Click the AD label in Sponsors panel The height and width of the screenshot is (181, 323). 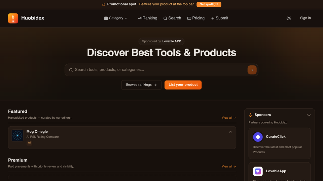(309, 115)
